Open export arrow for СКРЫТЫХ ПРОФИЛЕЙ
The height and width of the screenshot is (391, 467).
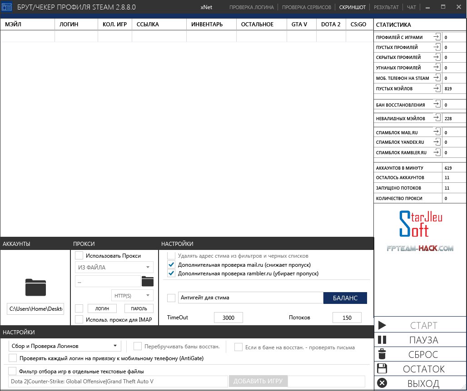click(x=437, y=57)
